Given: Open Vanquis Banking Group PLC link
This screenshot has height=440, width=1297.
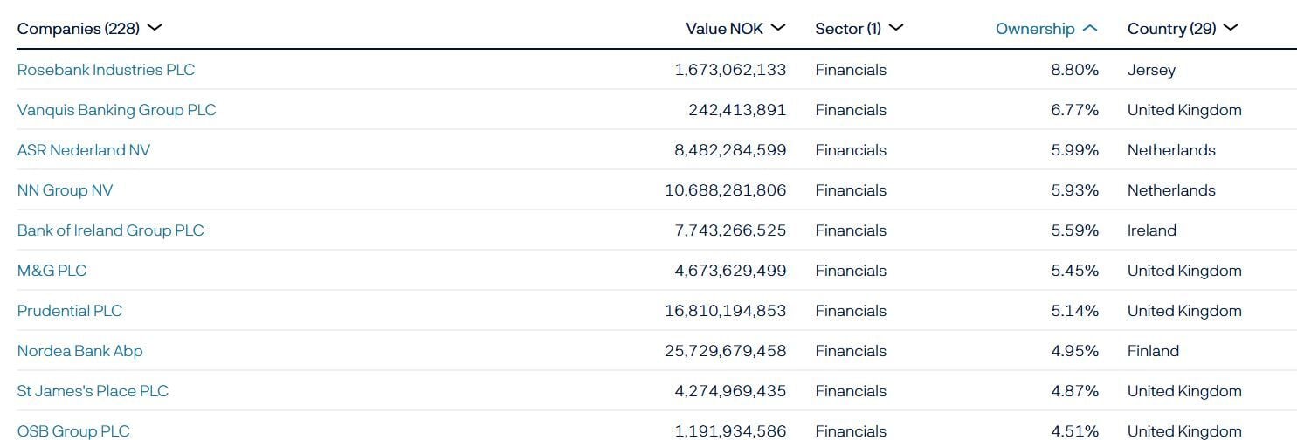Looking at the screenshot, I should pos(116,110).
